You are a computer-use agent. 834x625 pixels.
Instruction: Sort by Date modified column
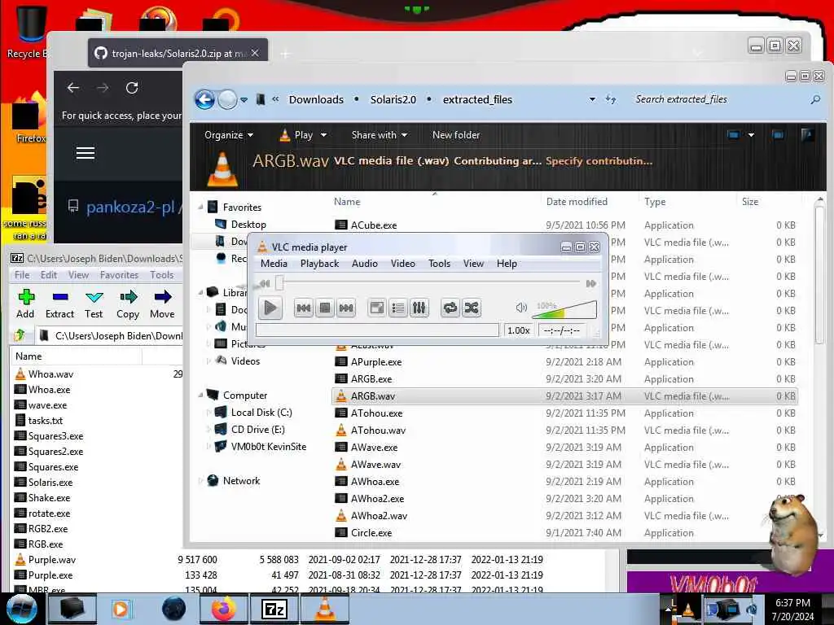tap(577, 202)
